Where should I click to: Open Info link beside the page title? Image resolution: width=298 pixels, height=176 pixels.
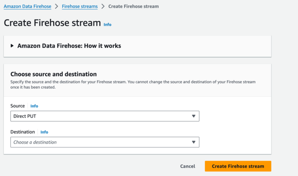point(107,25)
